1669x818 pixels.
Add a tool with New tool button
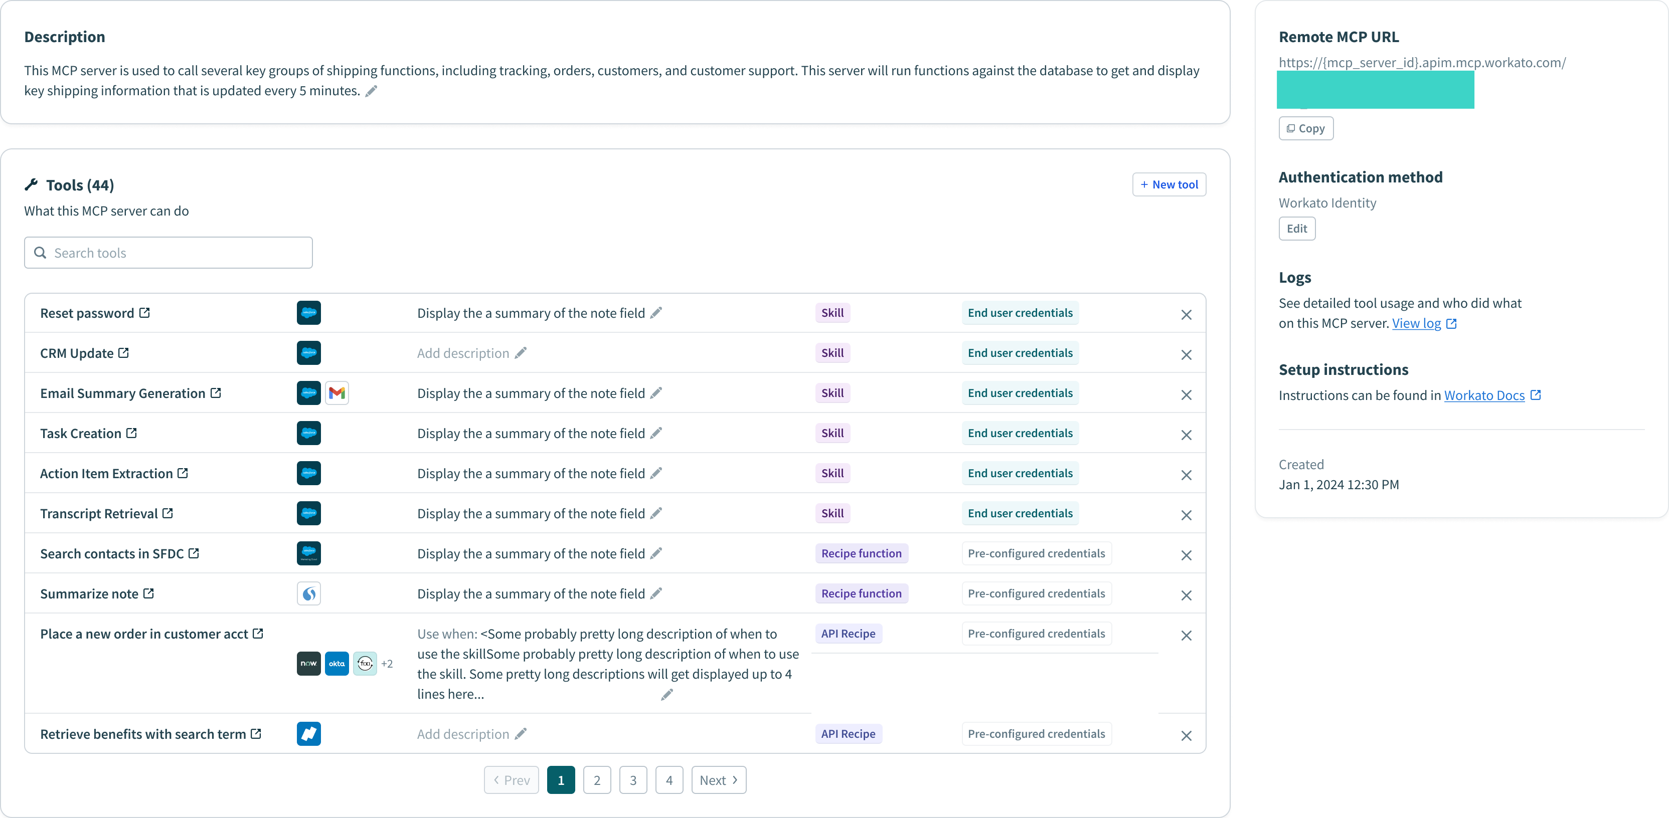(x=1169, y=184)
